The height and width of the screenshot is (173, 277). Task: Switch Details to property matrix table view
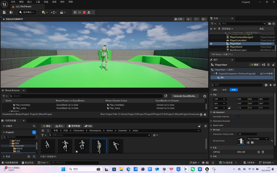(266, 85)
